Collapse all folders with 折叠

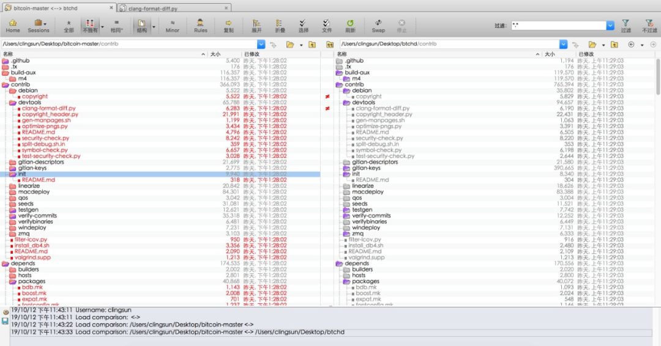click(x=280, y=26)
